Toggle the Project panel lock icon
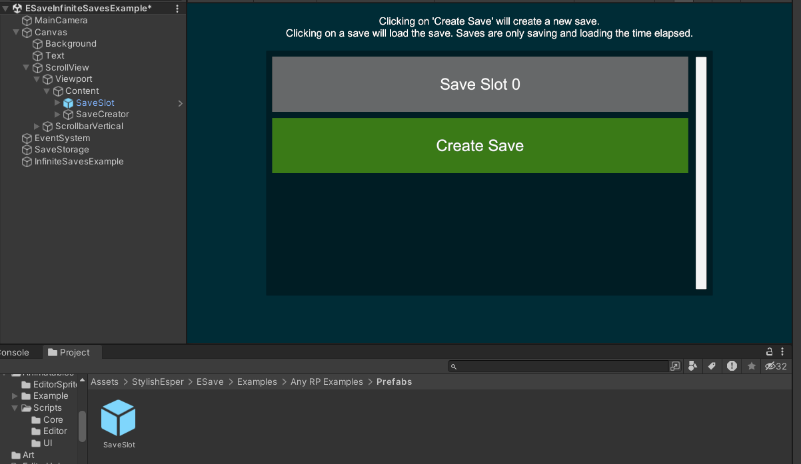 769,351
